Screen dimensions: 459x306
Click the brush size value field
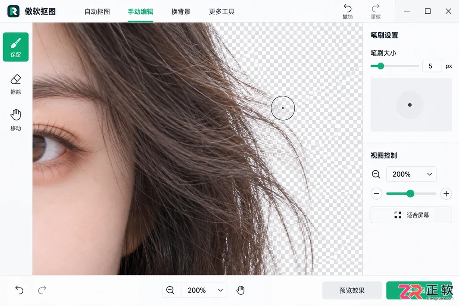432,66
